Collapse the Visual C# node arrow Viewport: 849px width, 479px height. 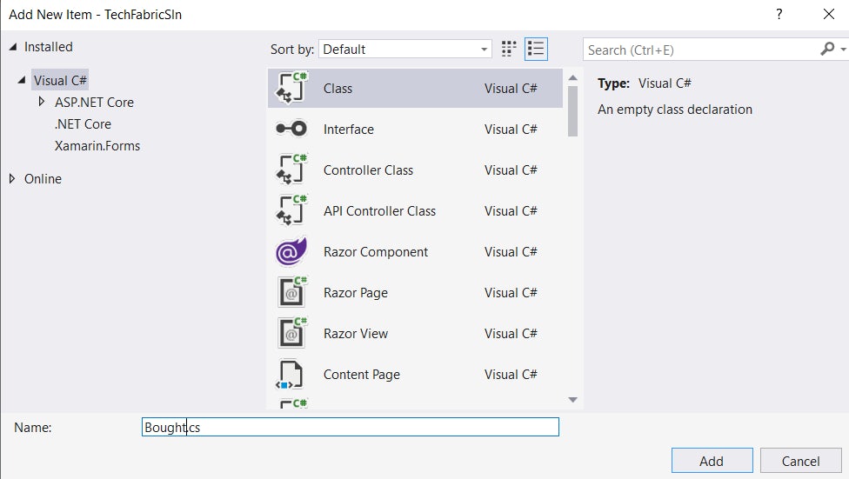(22, 80)
